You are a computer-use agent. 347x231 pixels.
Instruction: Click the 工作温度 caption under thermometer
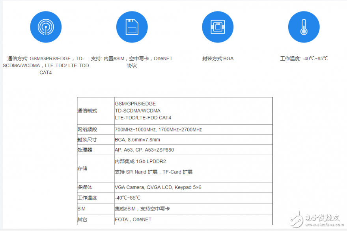pyautogui.click(x=304, y=59)
